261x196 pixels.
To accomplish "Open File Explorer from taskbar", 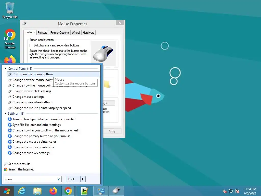I will pos(37,191).
